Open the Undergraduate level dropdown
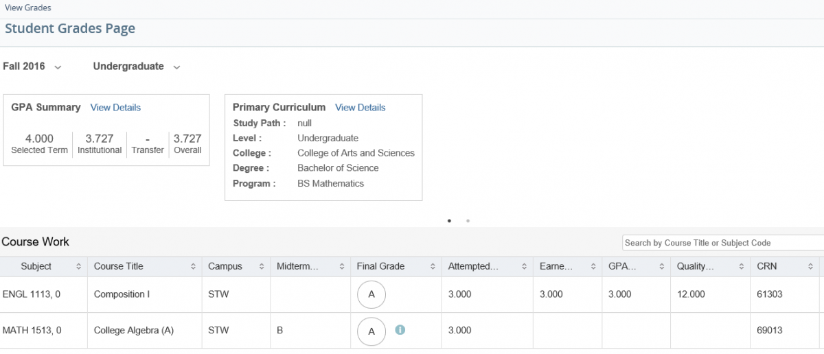 (x=137, y=67)
